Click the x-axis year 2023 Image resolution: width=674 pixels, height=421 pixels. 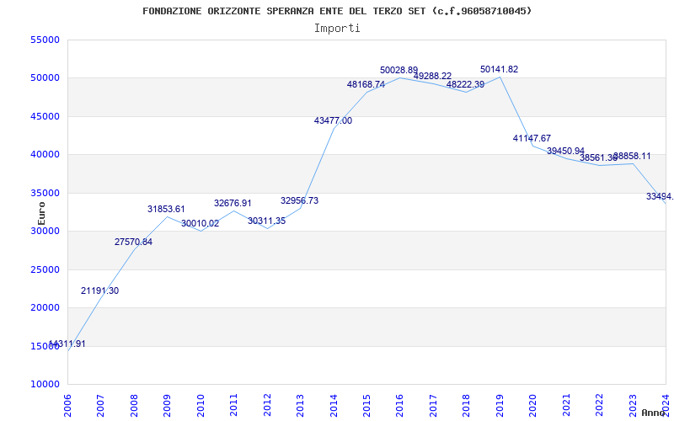click(633, 406)
